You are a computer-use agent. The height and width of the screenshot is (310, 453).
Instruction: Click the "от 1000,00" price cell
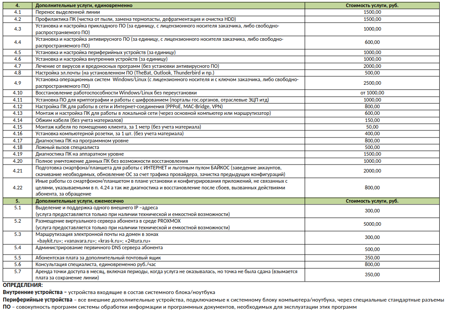[x=372, y=93]
